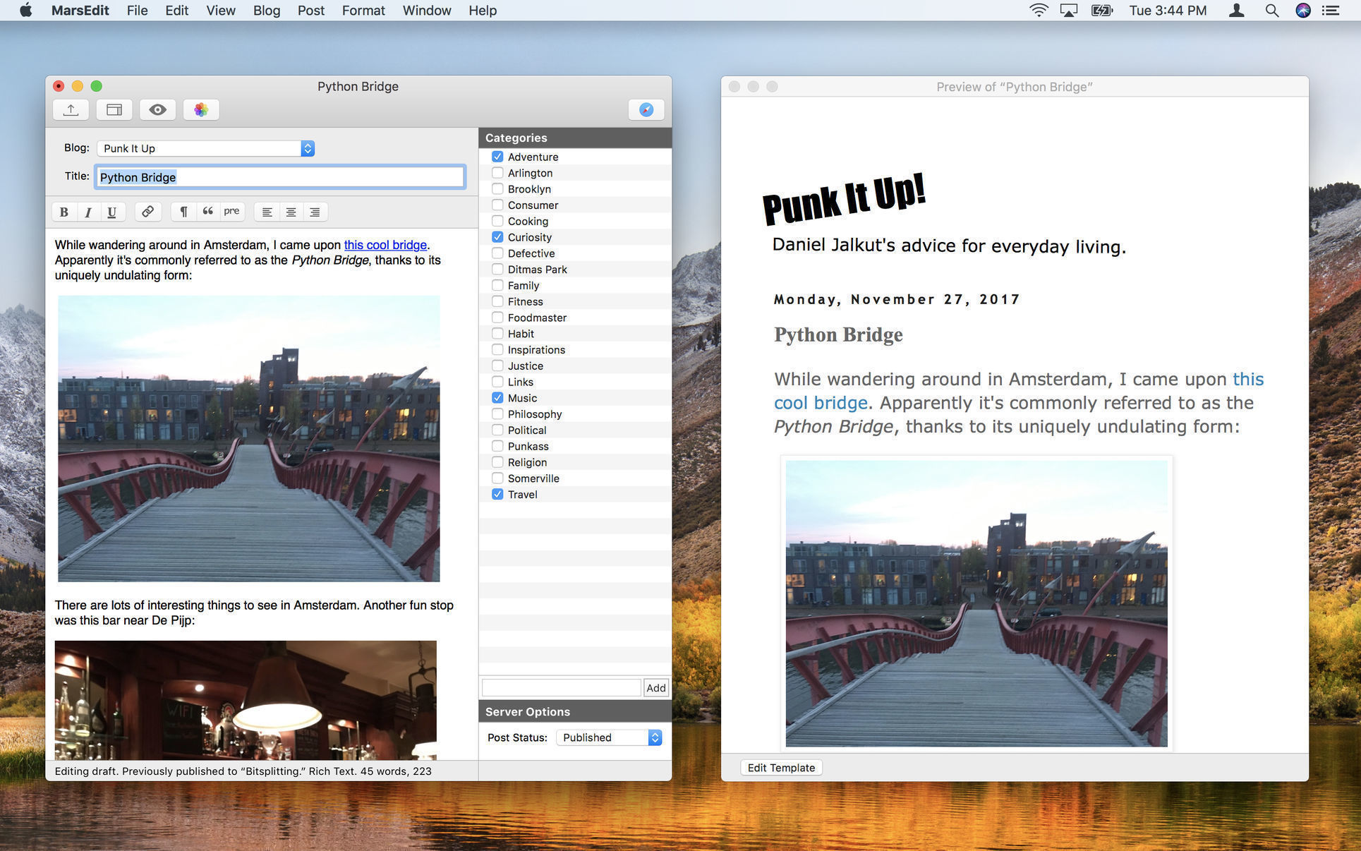Viewport: 1361px width, 851px height.
Task: Open the Photos media browser icon
Action: pos(201,109)
